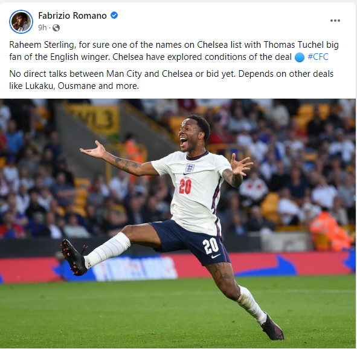Click "Thomas Tuchel" in the post text
The width and height of the screenshot is (357, 349).
click(x=294, y=45)
